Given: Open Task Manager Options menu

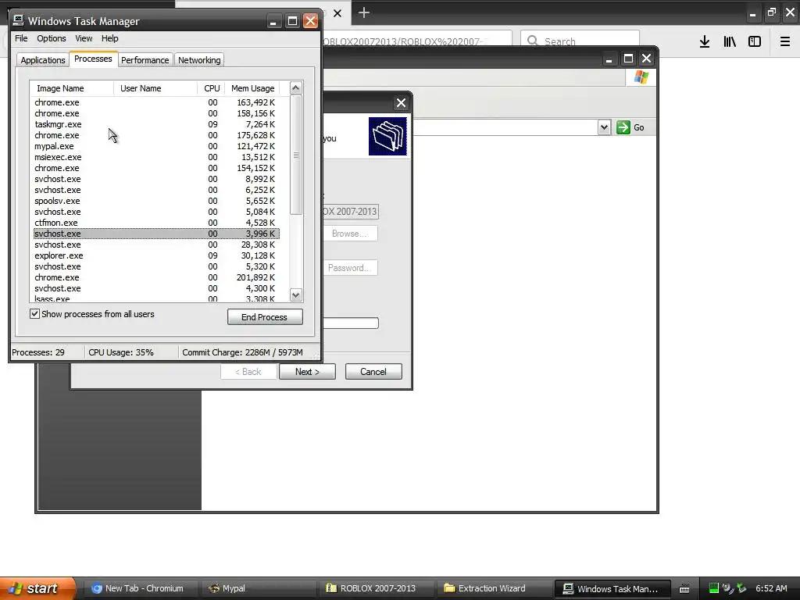Looking at the screenshot, I should click(51, 38).
